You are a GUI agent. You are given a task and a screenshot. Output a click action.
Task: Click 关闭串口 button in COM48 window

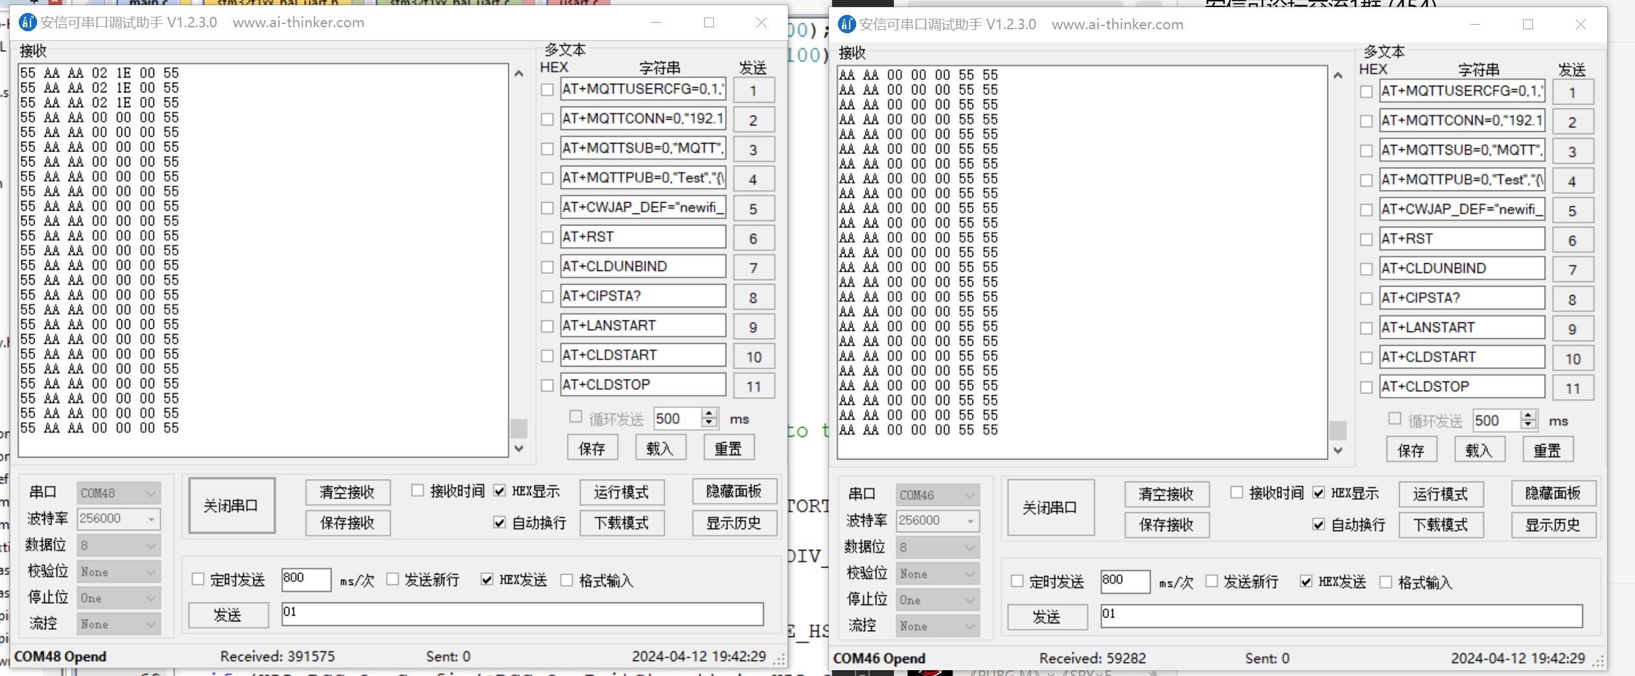click(231, 506)
